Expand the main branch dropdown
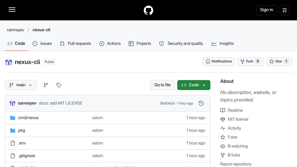The image size is (297, 167). pyautogui.click(x=21, y=85)
